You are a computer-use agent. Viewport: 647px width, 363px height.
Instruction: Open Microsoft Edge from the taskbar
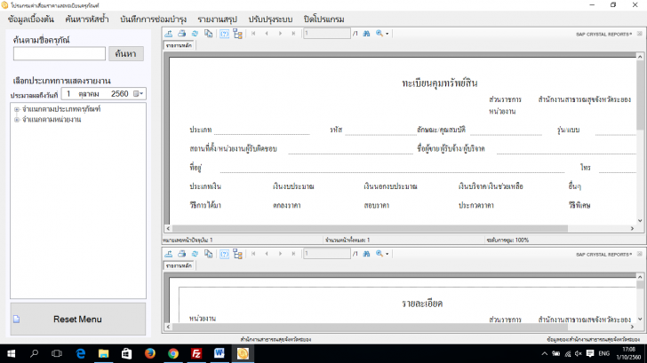(x=81, y=353)
